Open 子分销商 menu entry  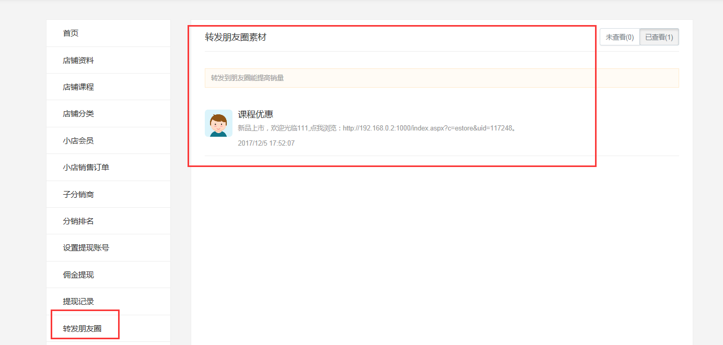click(108, 194)
